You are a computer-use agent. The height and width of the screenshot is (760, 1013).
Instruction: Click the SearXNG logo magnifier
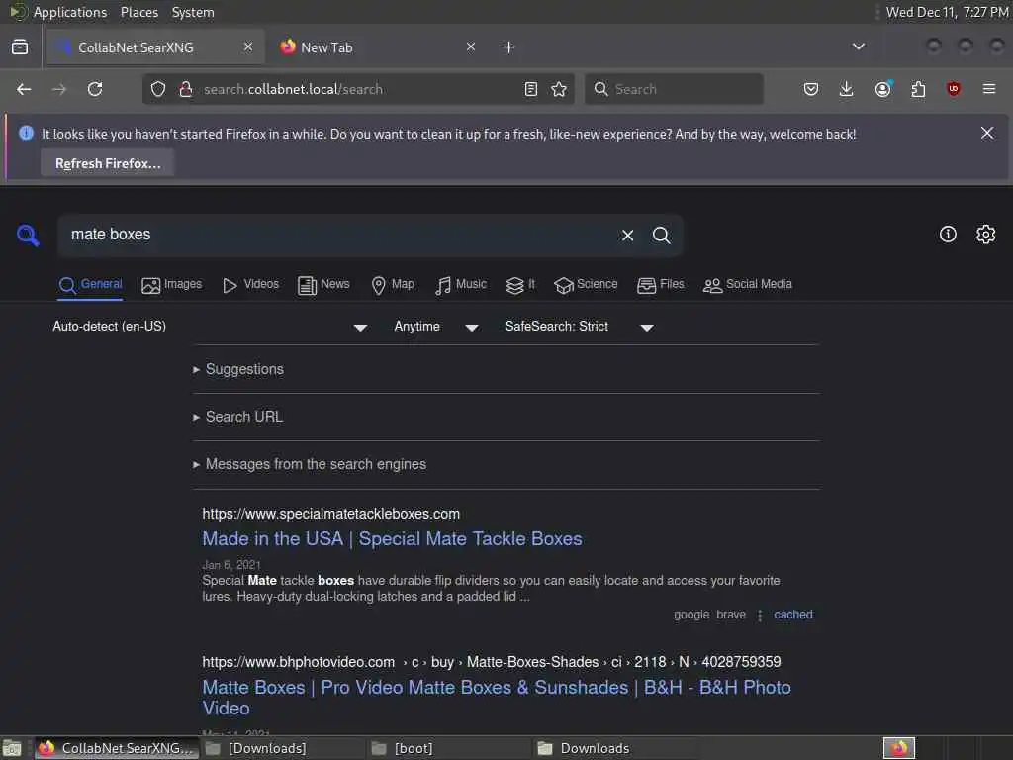click(28, 235)
